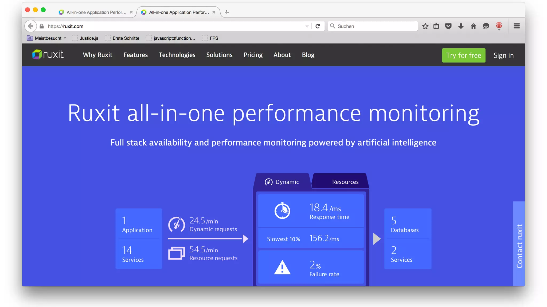Open the hamburger menu icon
Image resolution: width=547 pixels, height=307 pixels.
click(517, 26)
